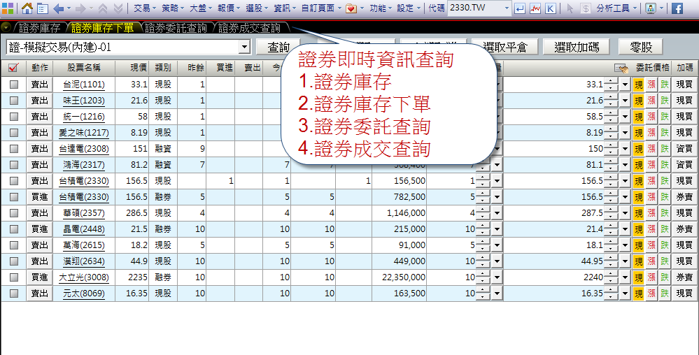699x355 pixels.
Task: Increase order price stepper for 漢翔(2634)
Action: point(611,256)
